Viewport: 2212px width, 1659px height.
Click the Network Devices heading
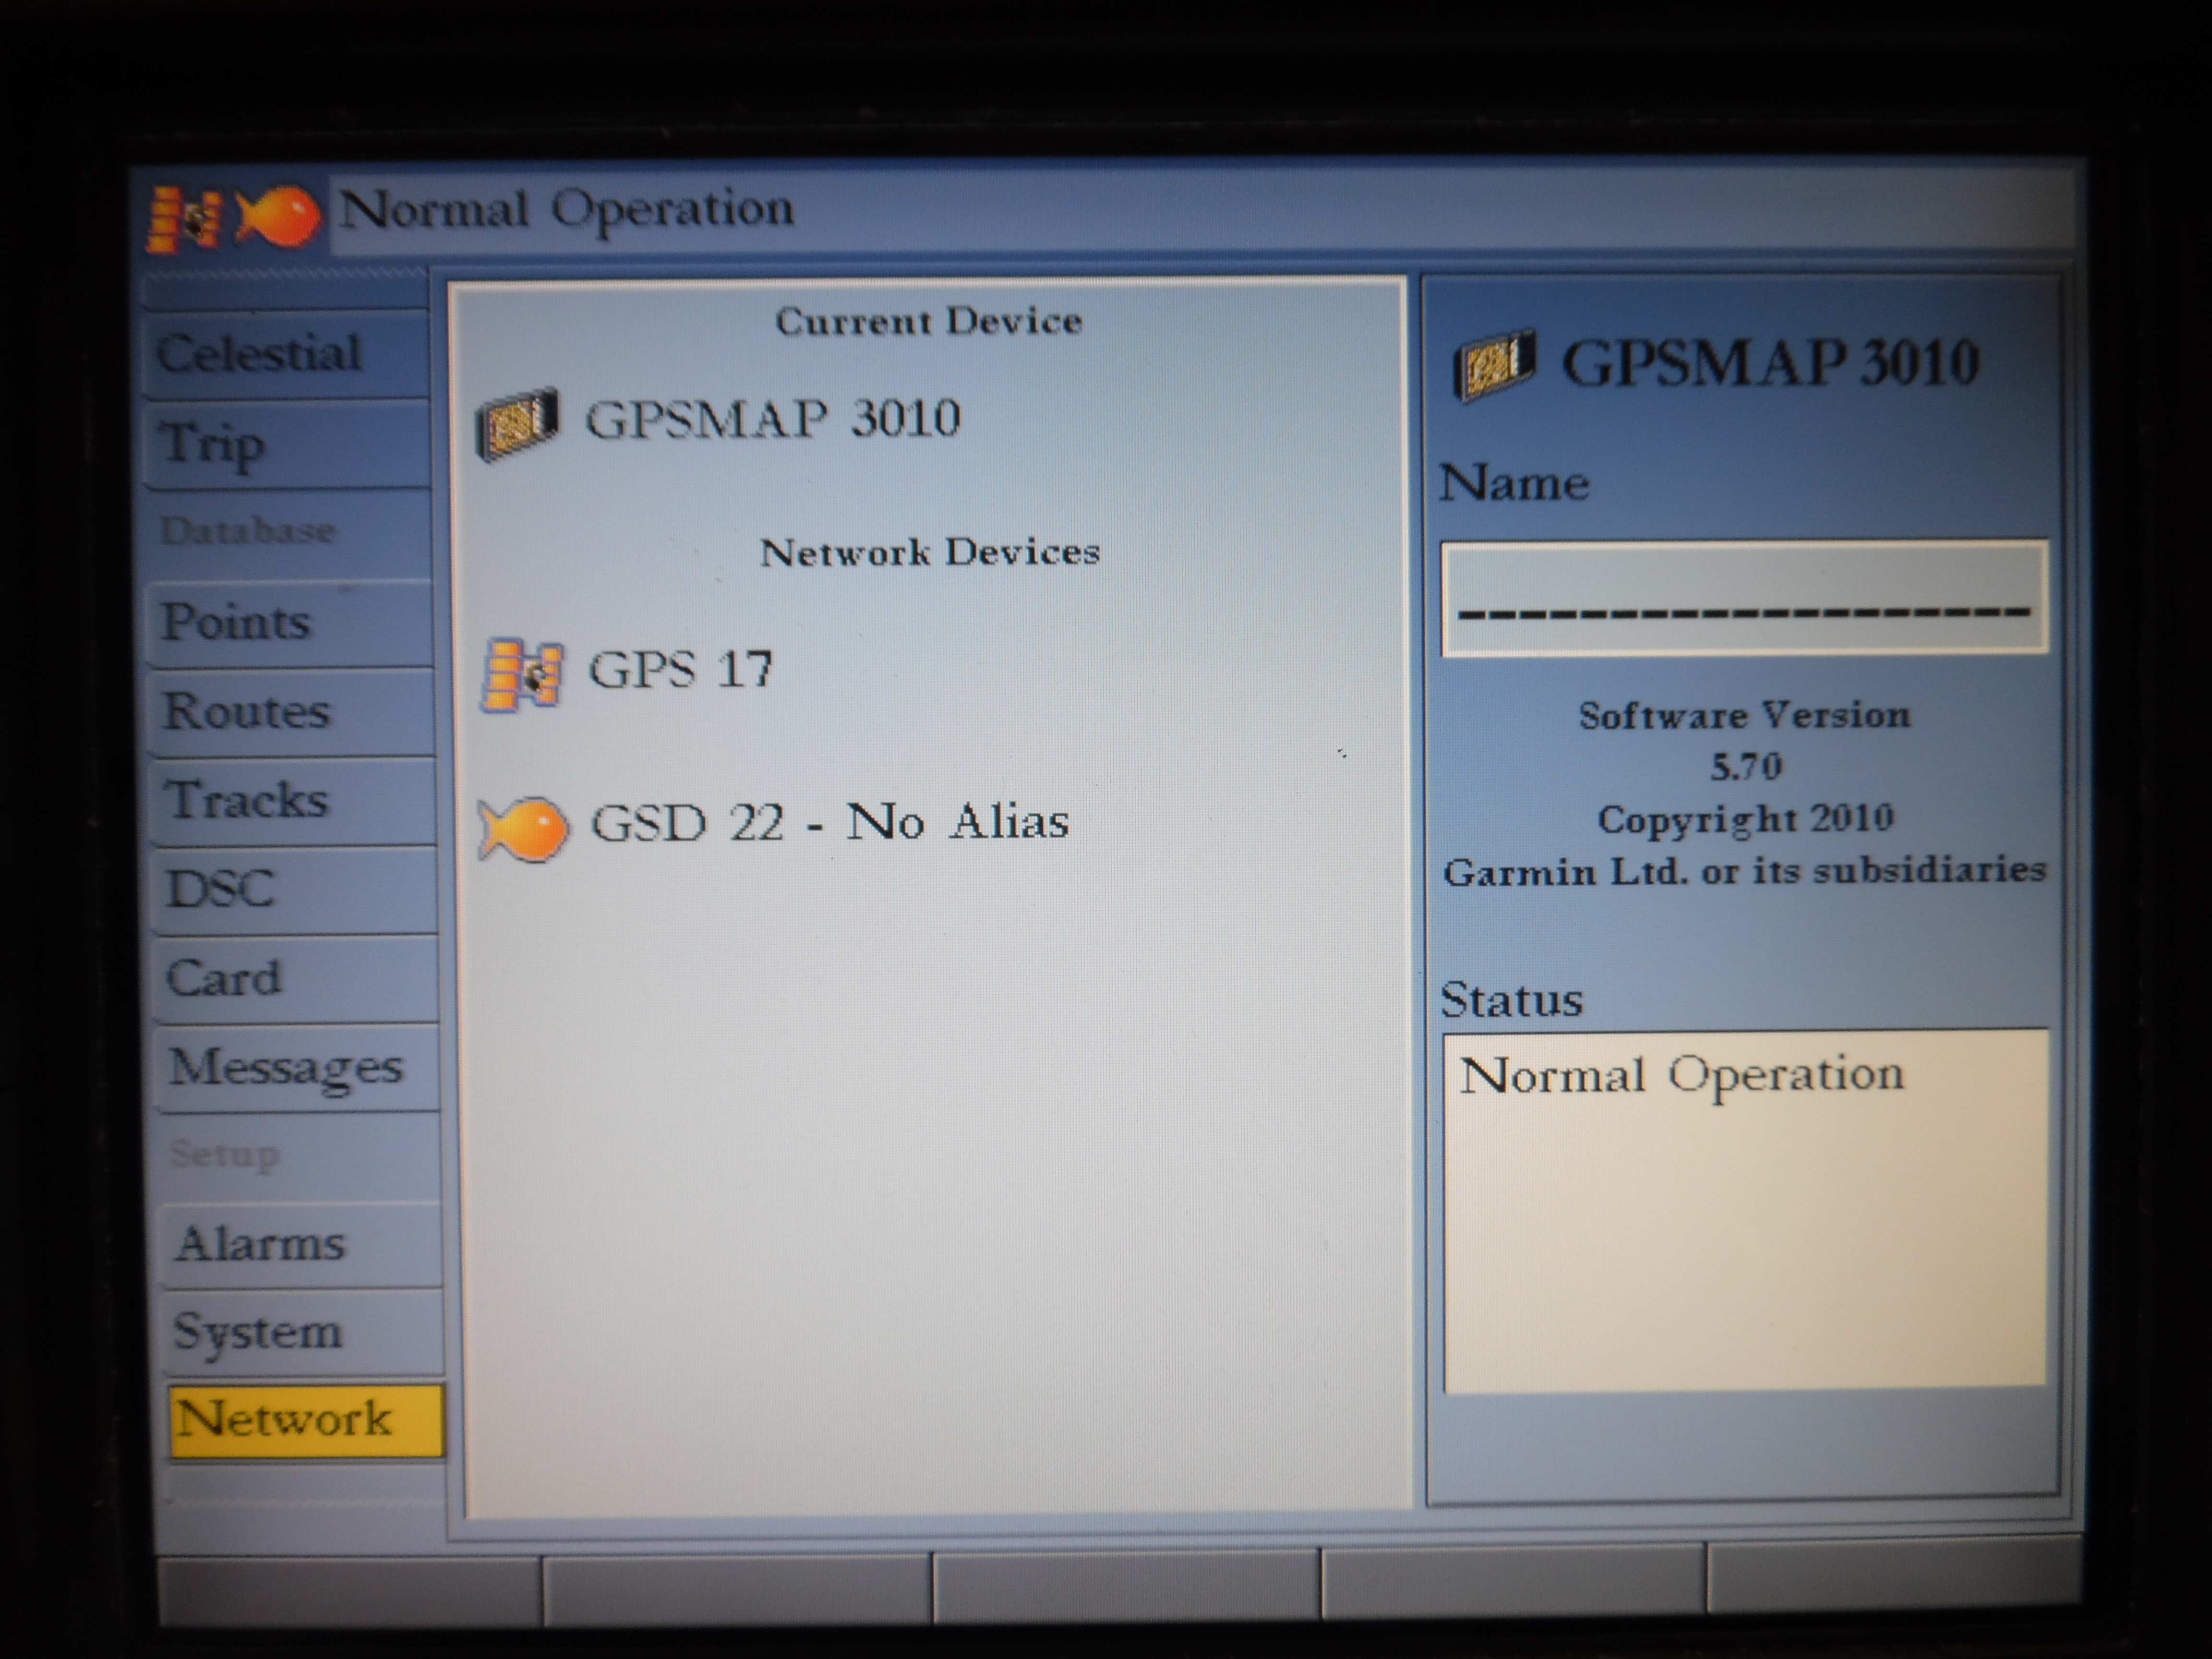pyautogui.click(x=930, y=553)
